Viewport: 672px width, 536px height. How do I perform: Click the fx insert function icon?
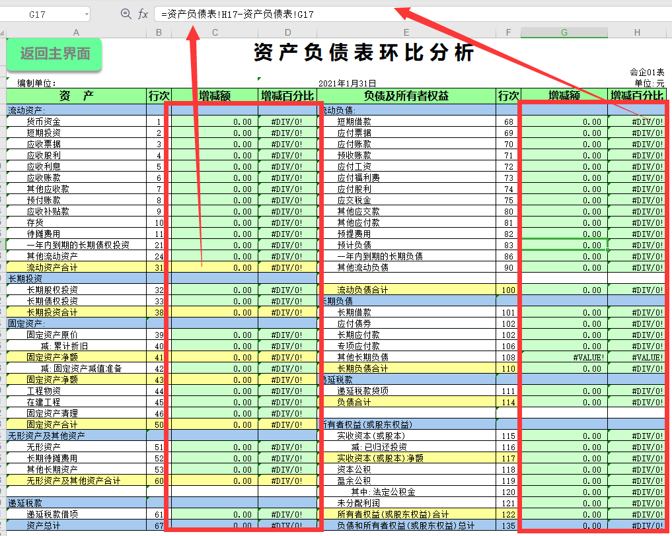pos(143,14)
